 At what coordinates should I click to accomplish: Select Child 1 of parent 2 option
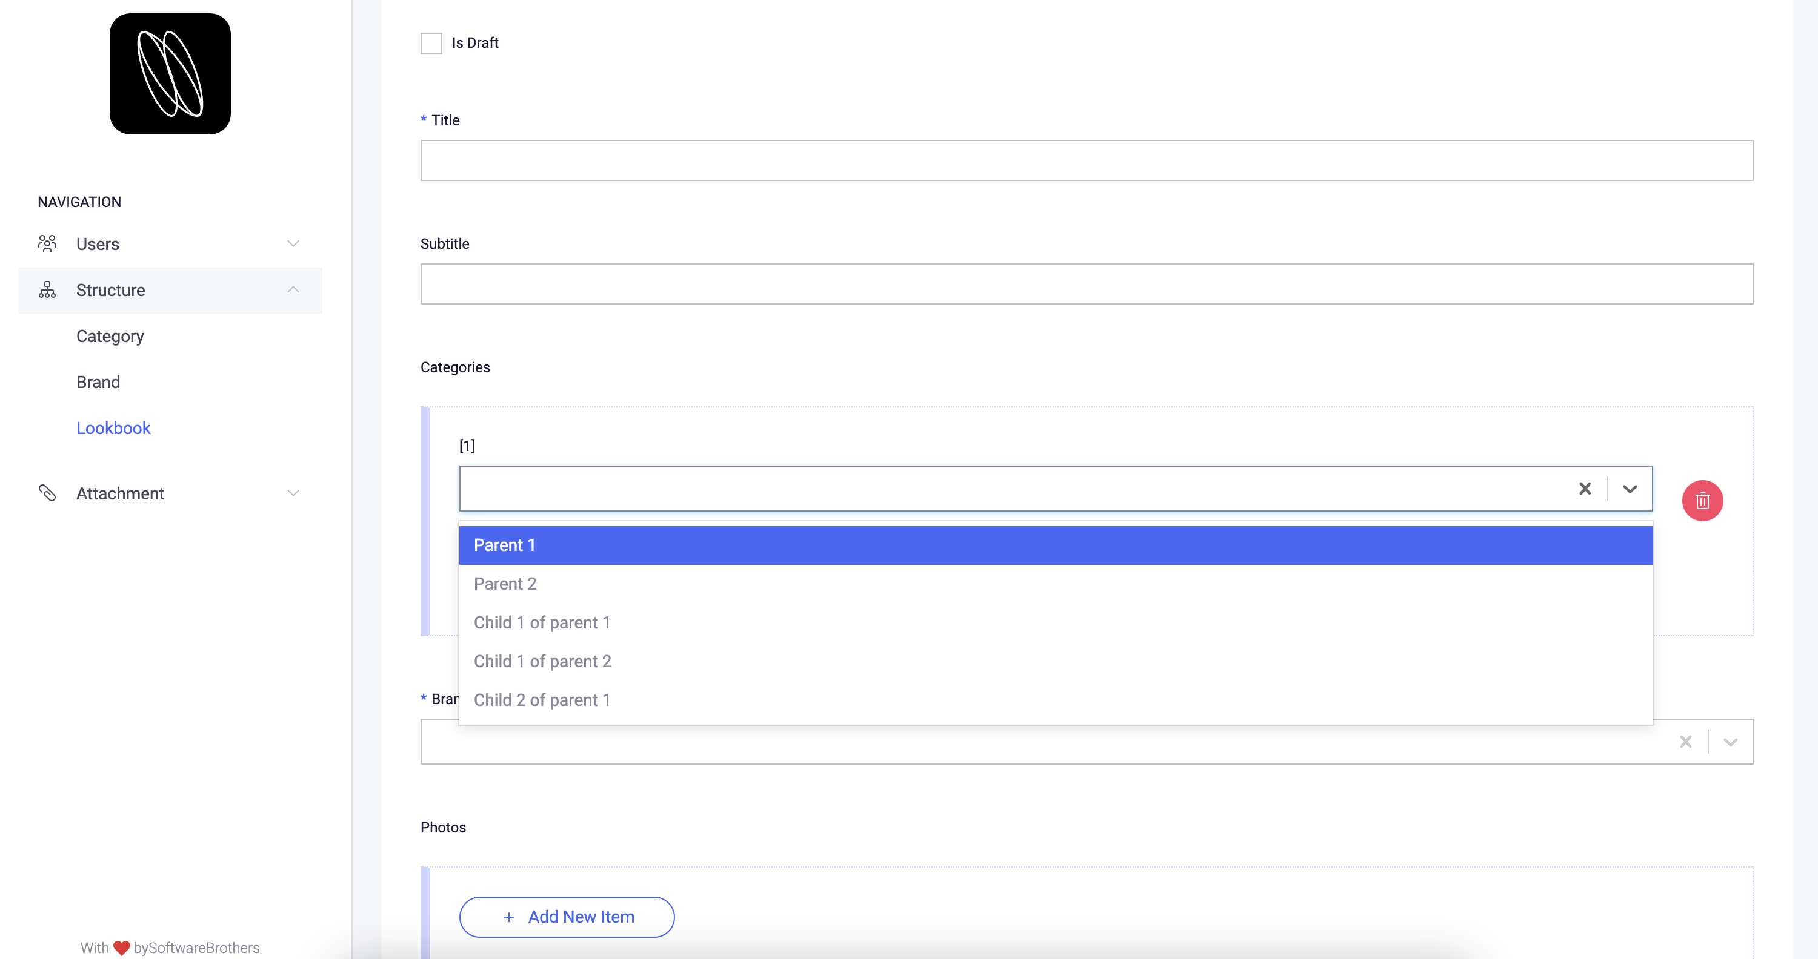point(542,661)
